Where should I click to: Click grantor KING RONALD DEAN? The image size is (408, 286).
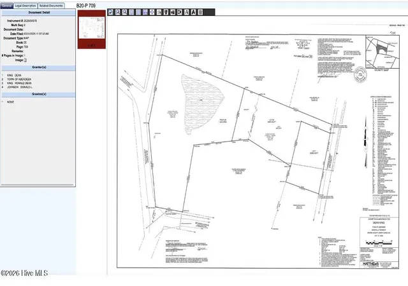point(19,83)
